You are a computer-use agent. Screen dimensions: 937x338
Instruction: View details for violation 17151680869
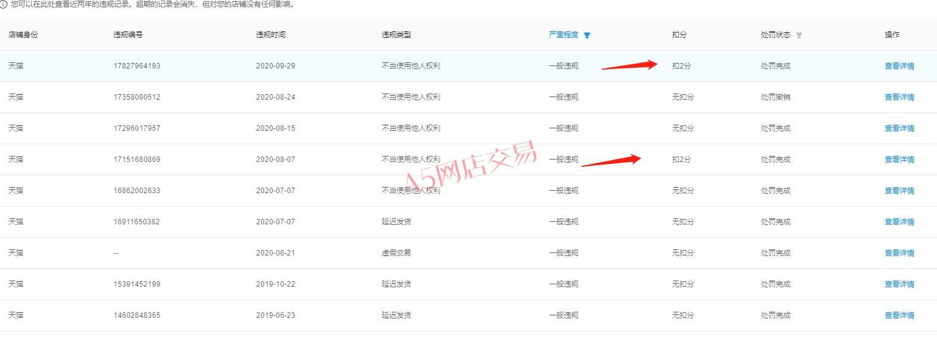[x=899, y=160]
